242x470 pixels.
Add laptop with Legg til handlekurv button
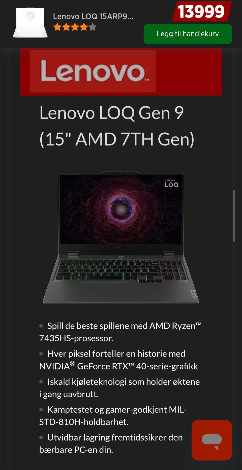pyautogui.click(x=188, y=34)
